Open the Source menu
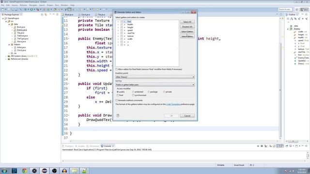The height and width of the screenshot is (174, 310). [x=15, y=5]
